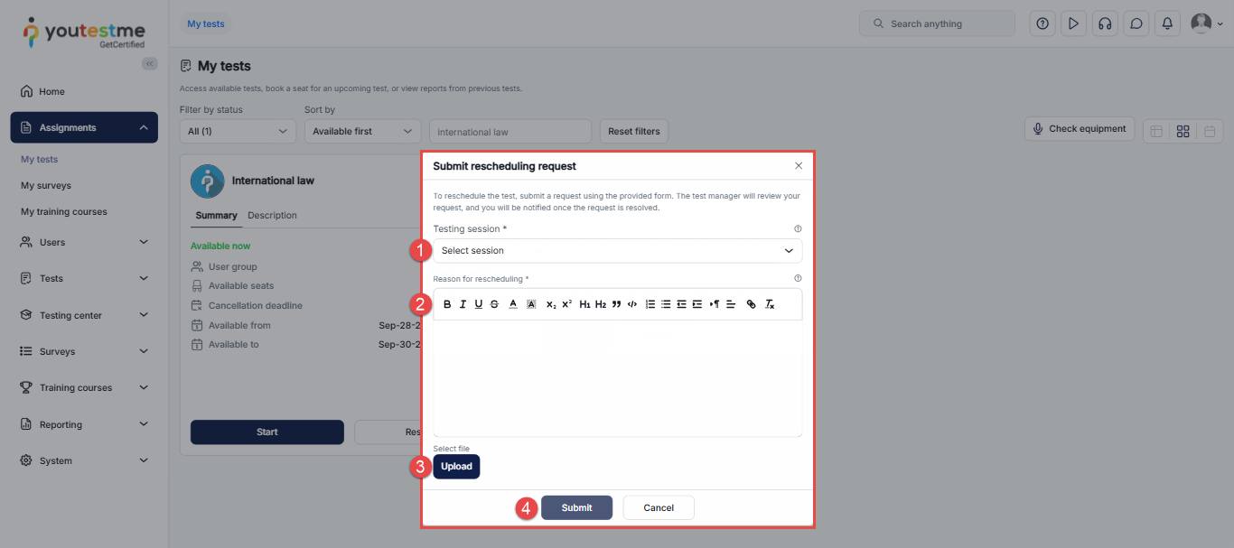
Task: Click the Check equipment button
Action: click(1080, 129)
